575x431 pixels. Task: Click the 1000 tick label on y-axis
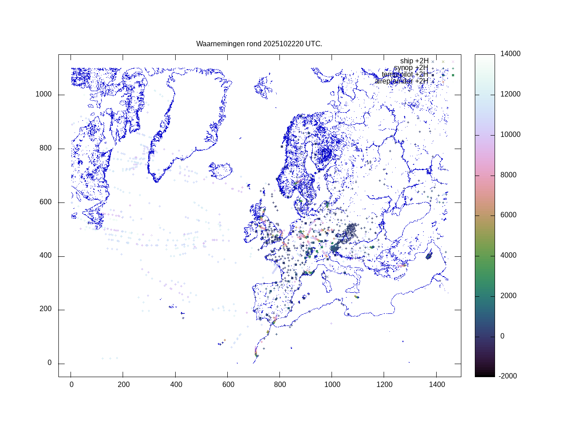tap(44, 95)
